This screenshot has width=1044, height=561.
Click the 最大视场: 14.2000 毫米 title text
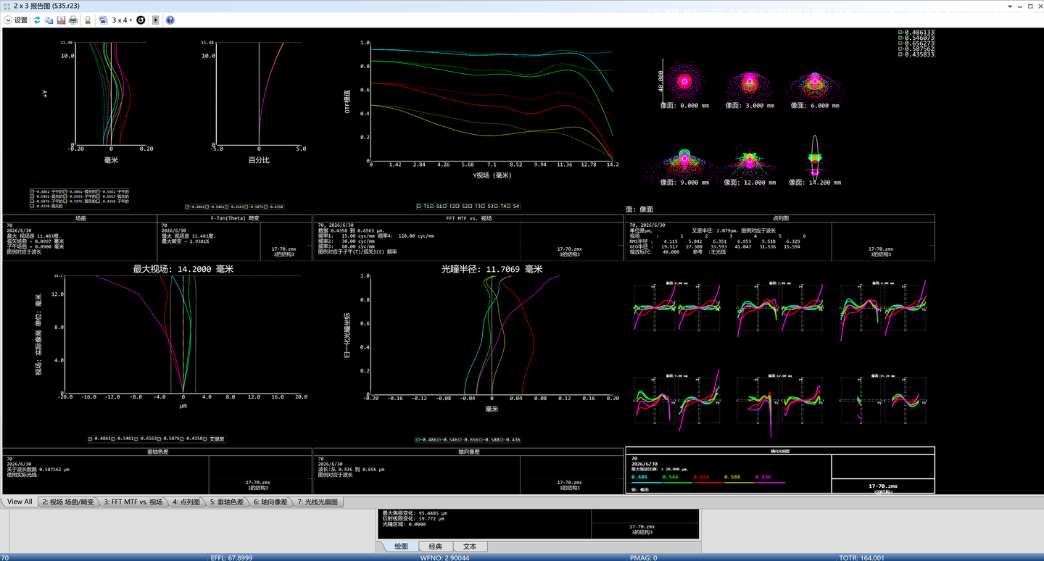(x=183, y=269)
